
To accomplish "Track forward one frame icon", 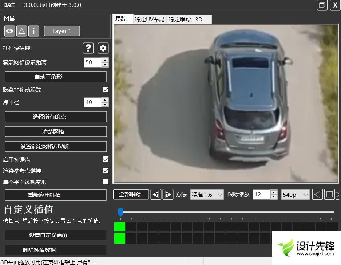I will (168, 195).
